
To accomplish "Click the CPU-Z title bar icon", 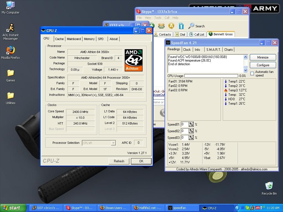I will (x=43, y=31).
